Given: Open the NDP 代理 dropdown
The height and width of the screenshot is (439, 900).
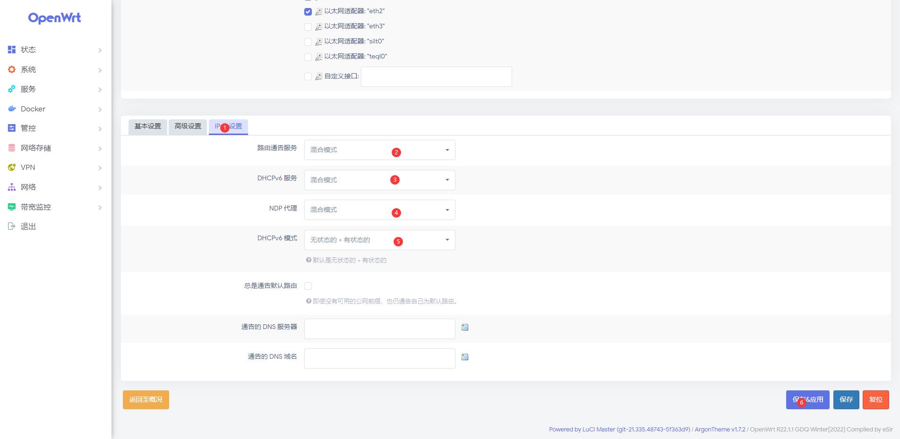Looking at the screenshot, I should point(380,210).
